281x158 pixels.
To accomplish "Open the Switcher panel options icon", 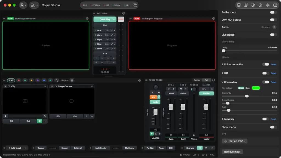I will 123,13.
